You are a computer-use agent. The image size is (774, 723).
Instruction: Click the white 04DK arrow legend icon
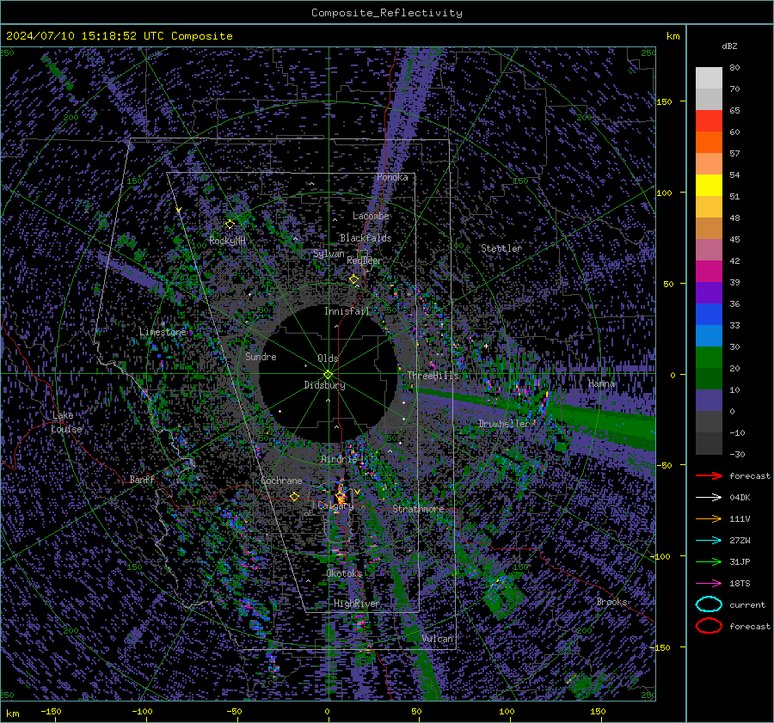709,498
